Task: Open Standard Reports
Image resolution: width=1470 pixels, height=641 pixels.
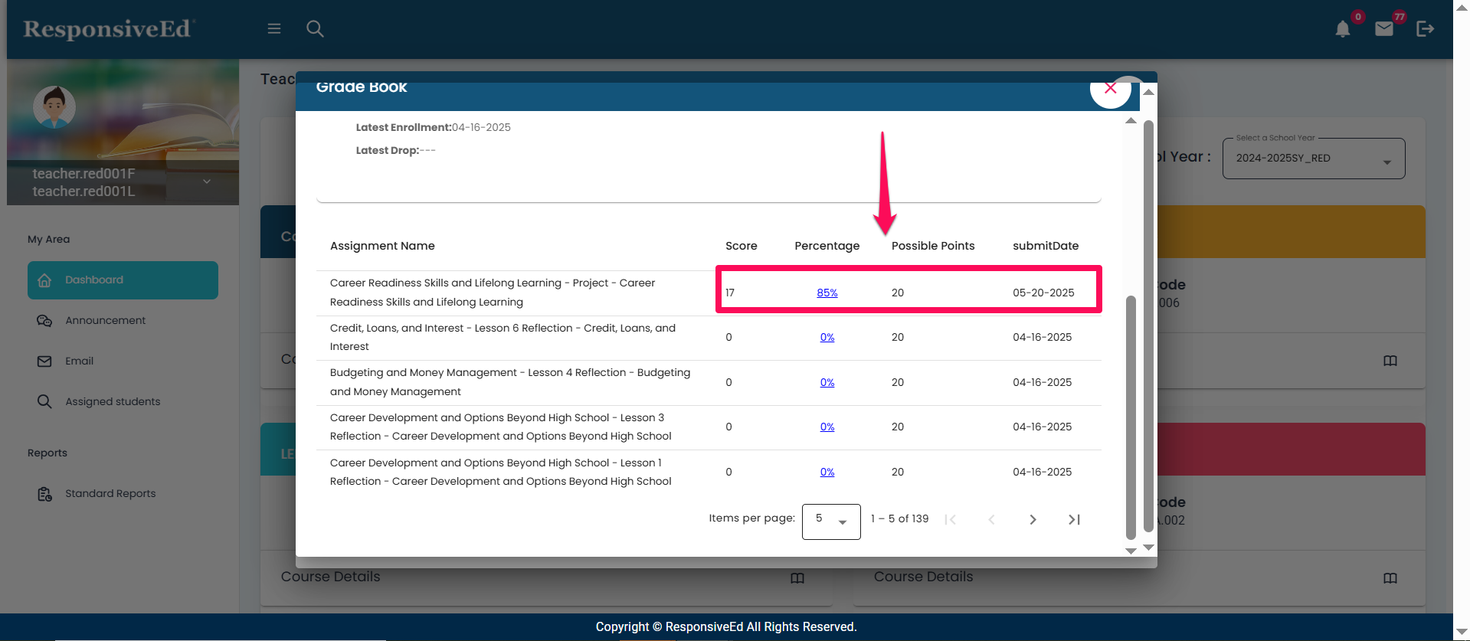Action: [x=110, y=494]
